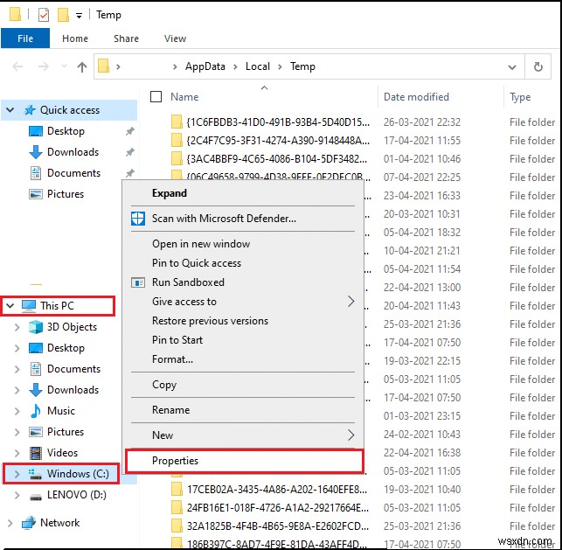Sort by the Name column header
This screenshot has height=550, width=562.
click(x=184, y=97)
